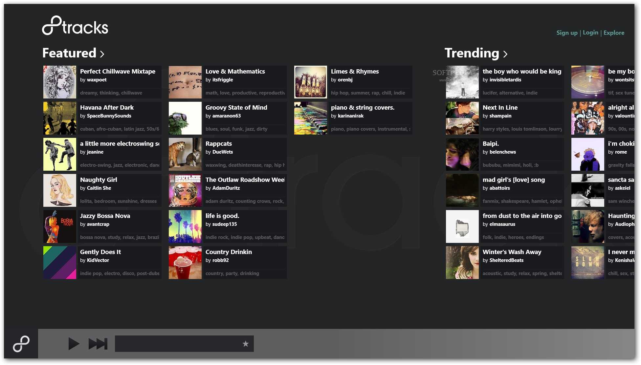This screenshot has height=365, width=641.
Task: Click the track progress bar in the player
Action: [177, 344]
